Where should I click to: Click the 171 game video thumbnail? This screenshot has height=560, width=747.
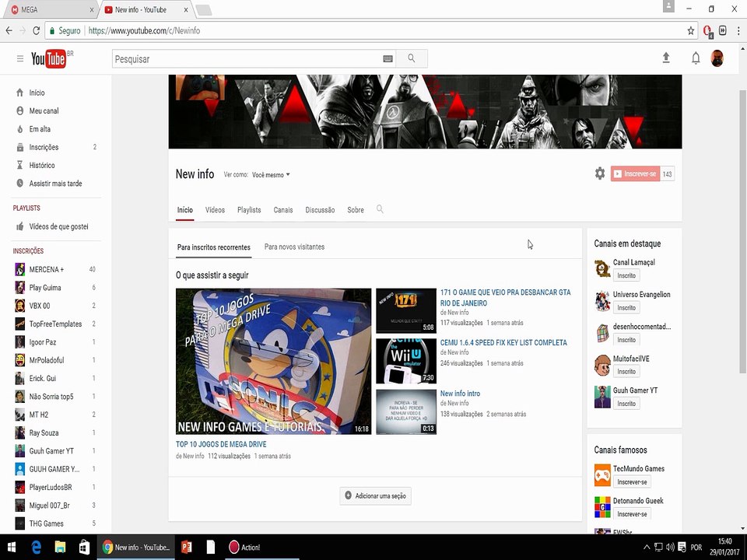(406, 310)
